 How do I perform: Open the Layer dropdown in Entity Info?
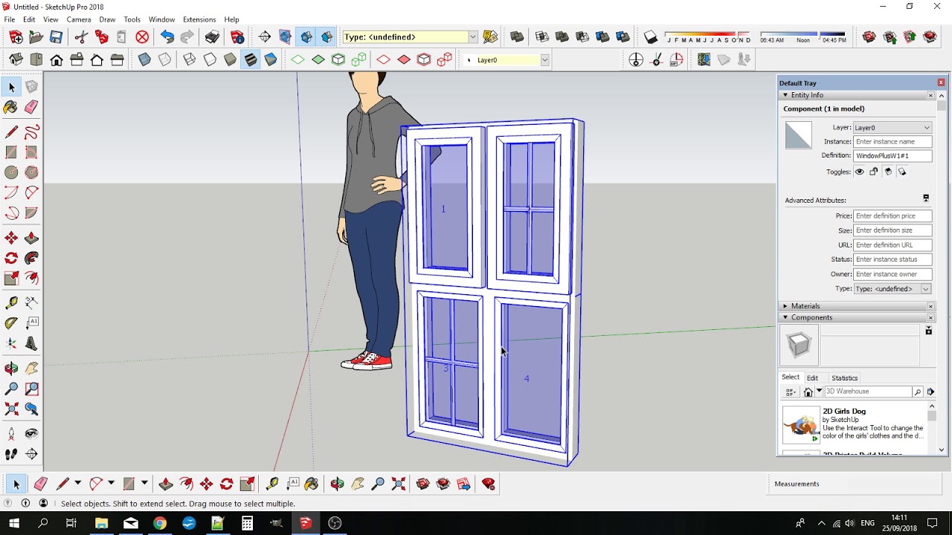pos(892,127)
